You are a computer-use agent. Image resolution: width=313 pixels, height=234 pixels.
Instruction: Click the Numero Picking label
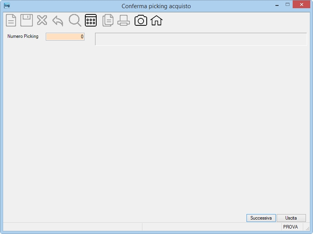(23, 36)
